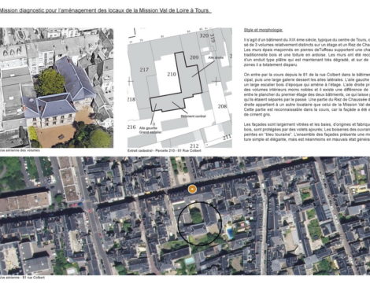Click the vue aérienne des volumes caption
370x291 pixels.
[x=20, y=150]
